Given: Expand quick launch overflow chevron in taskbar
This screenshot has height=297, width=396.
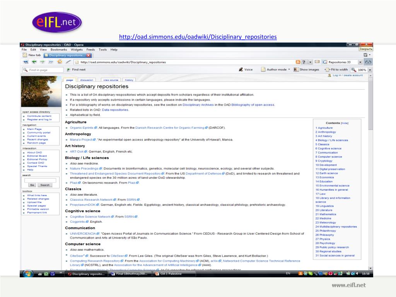Looking at the screenshot, I should pyautogui.click(x=61, y=273).
